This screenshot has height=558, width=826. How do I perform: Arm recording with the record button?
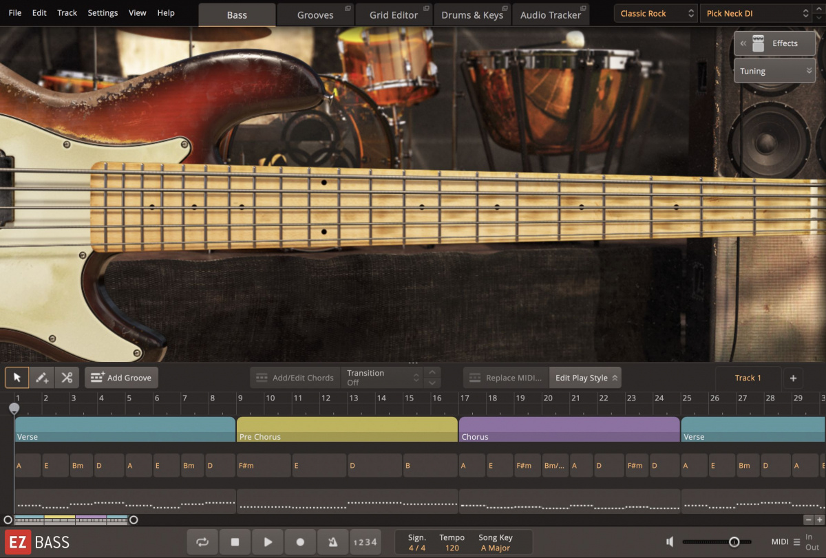click(300, 541)
